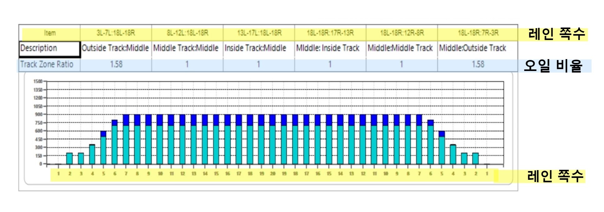The width and height of the screenshot is (604, 212).
Task: Click ratio 1 under 18L-18R:17R-13R
Action: coord(330,65)
